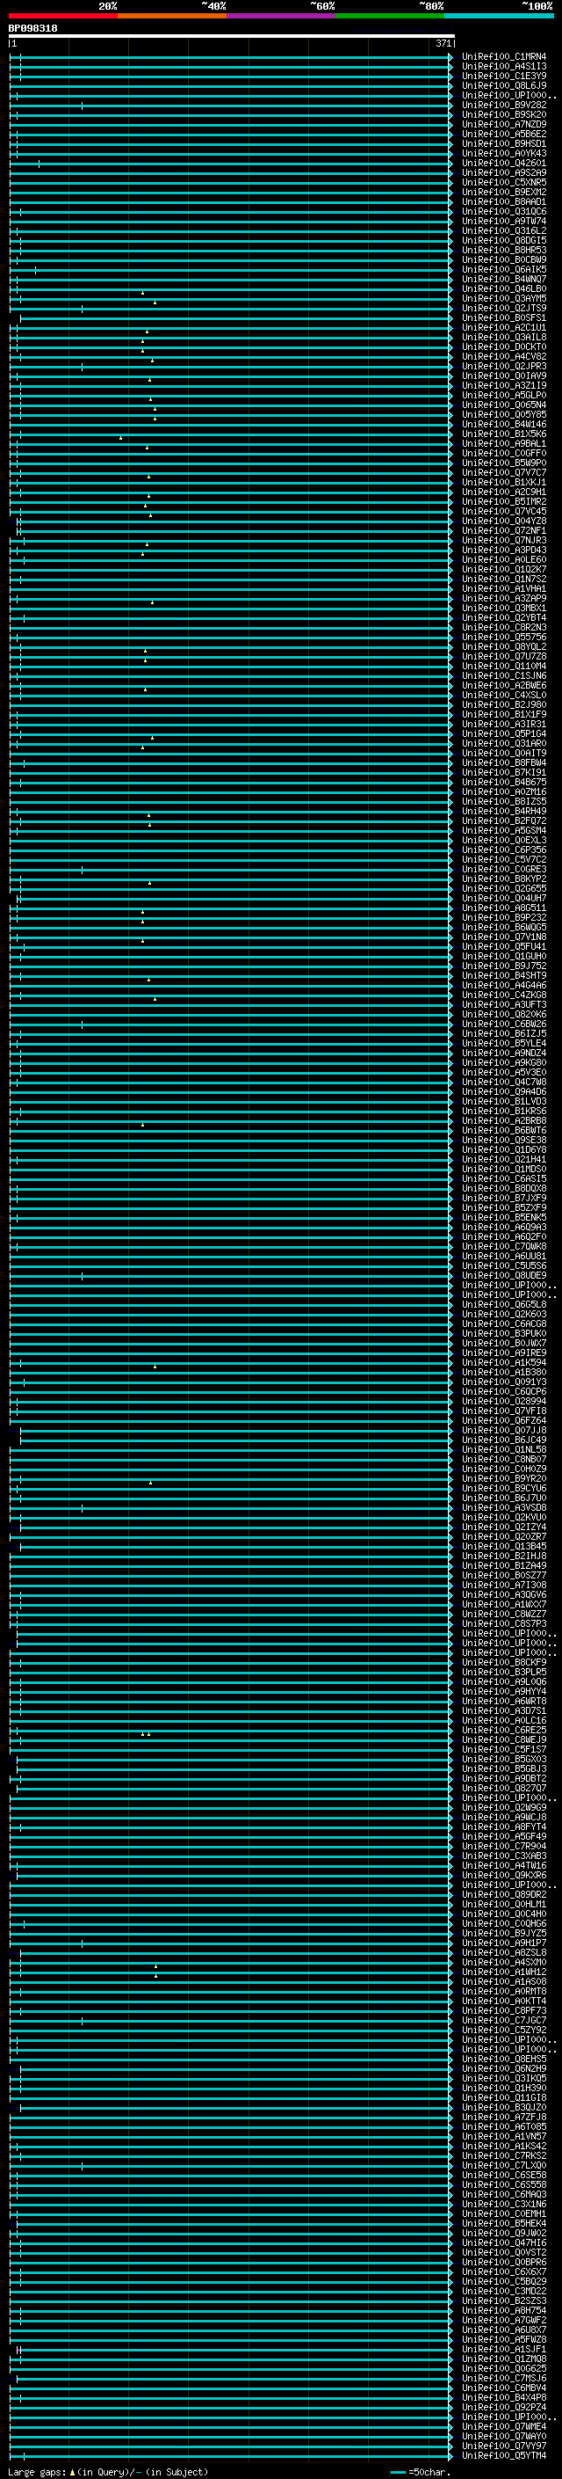This screenshot has width=562, height=2479.
Task: Select hit label UniRef100_Q8DGI5
Action: [503, 241]
